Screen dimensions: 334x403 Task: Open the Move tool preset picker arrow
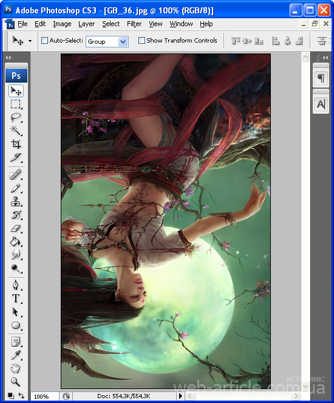click(30, 41)
